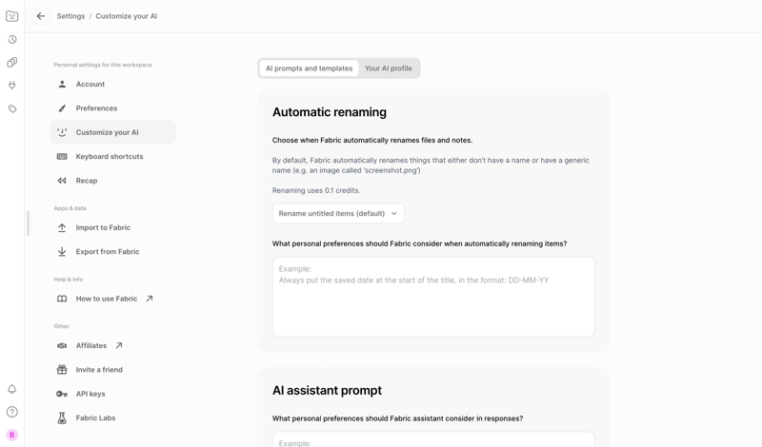The width and height of the screenshot is (762, 447).
Task: Open the Preferences section
Action: click(x=96, y=108)
